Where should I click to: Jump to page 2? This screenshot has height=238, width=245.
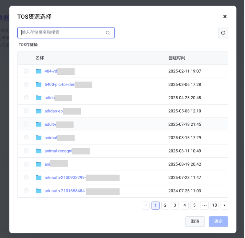165,205
